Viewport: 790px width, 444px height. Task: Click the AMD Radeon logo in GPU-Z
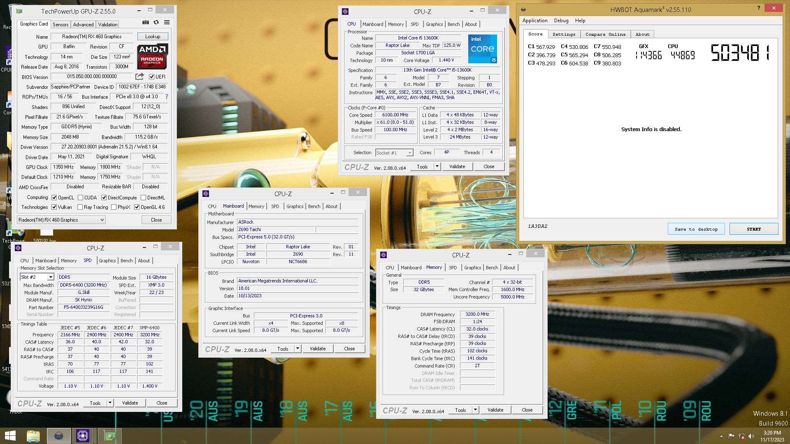tap(152, 56)
